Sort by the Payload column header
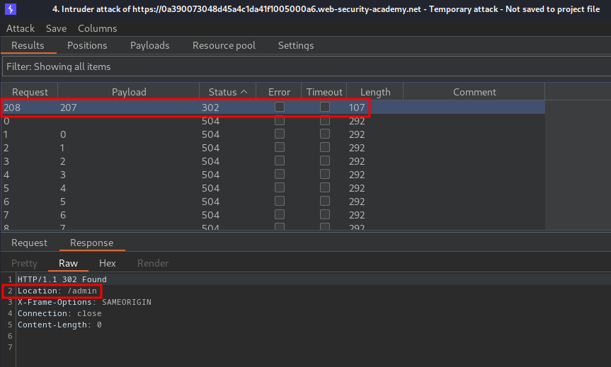Image resolution: width=611 pixels, height=367 pixels. (129, 92)
